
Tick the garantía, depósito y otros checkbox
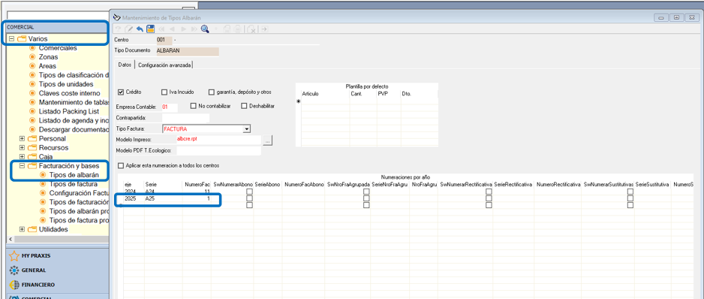212,92
